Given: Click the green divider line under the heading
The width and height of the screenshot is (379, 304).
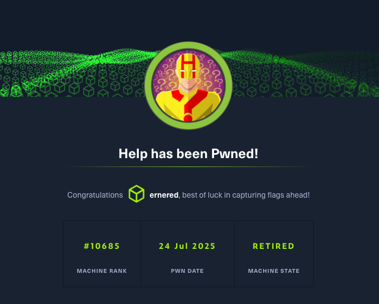Looking at the screenshot, I should [x=188, y=167].
